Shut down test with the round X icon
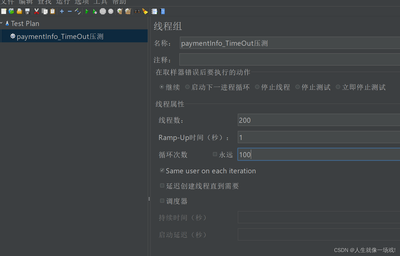This screenshot has width=400, height=256. pos(111,11)
